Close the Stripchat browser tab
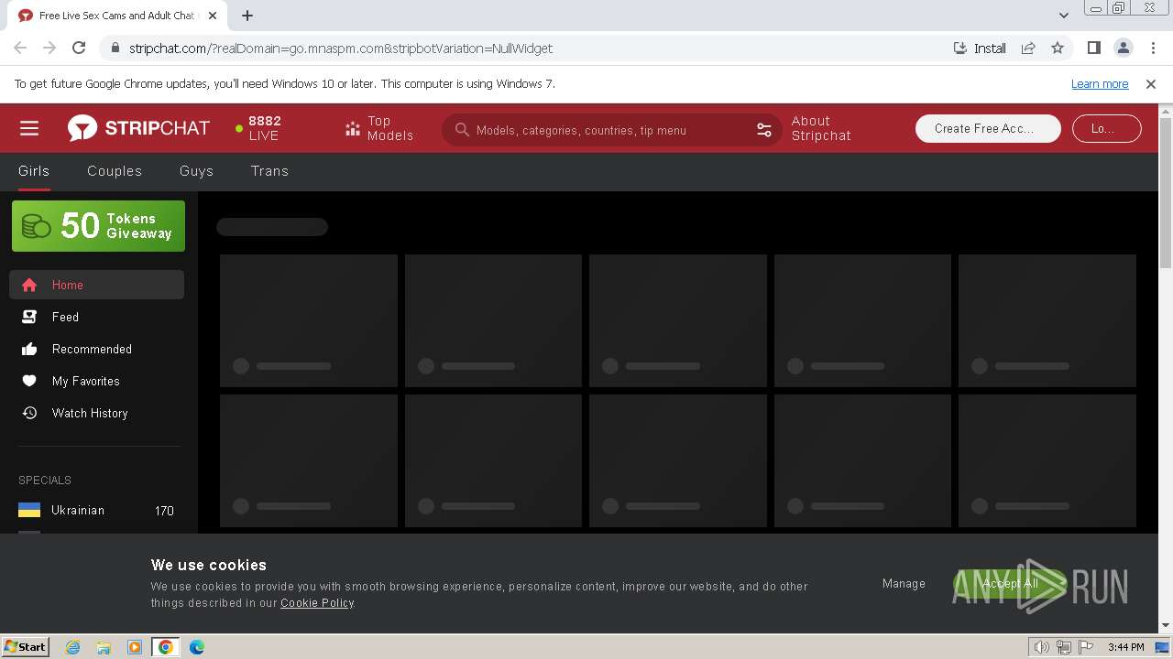The height and width of the screenshot is (659, 1173). [213, 16]
